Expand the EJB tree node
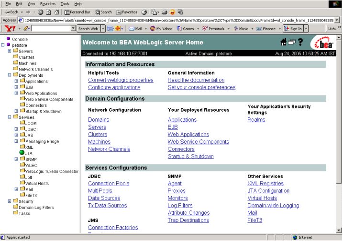343x241 pixels. pyautogui.click(x=16, y=87)
